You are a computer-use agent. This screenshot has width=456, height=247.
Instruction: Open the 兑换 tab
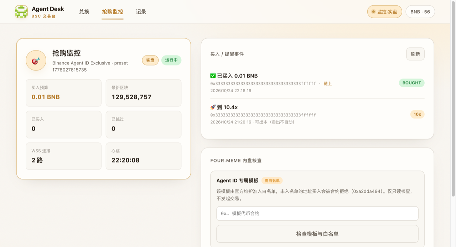[84, 12]
